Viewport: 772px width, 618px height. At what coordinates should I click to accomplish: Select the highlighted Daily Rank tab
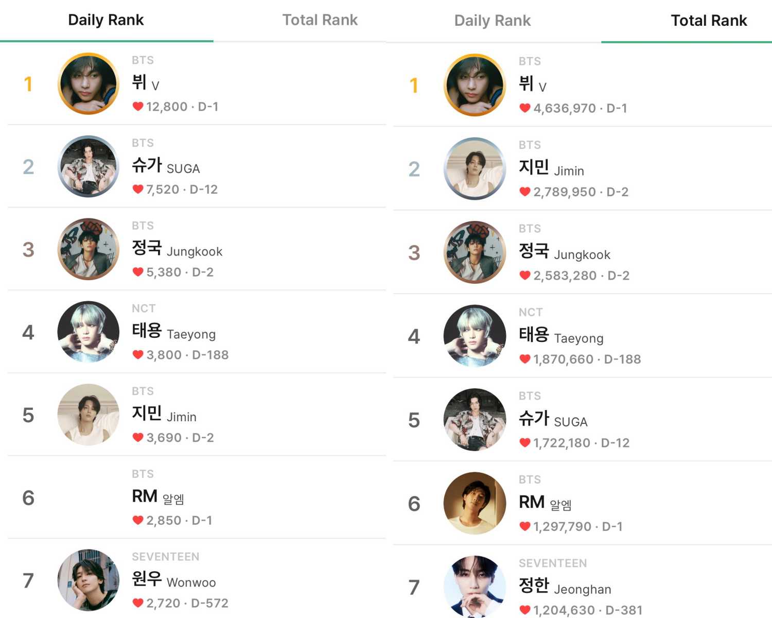coord(106,20)
